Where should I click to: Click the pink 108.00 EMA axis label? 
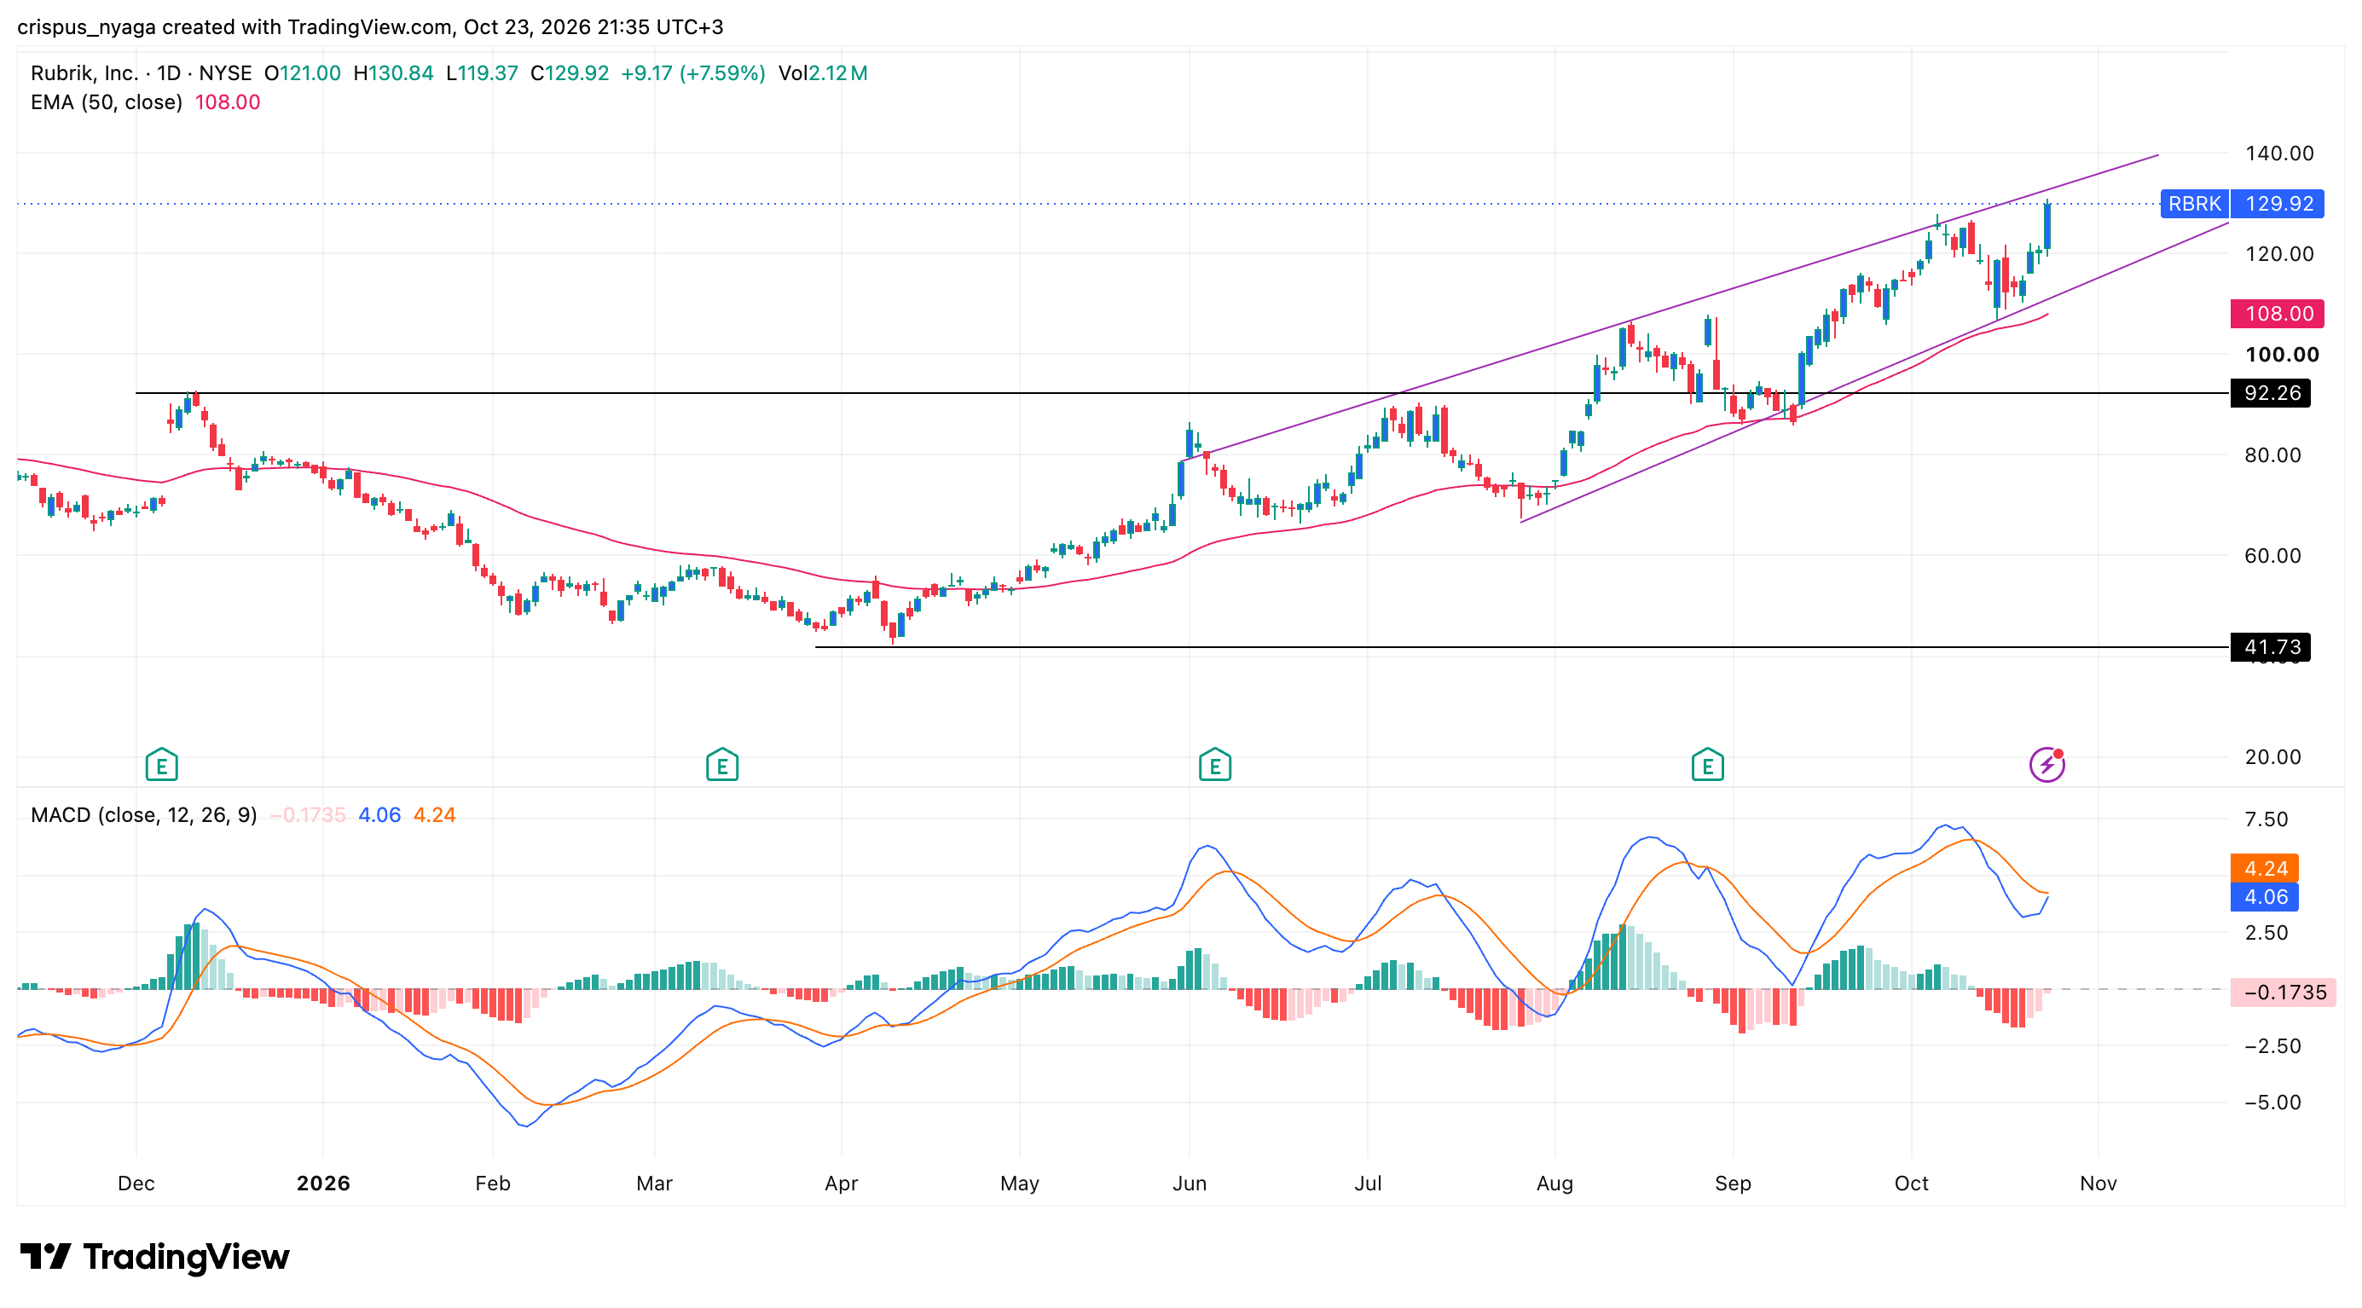tap(2278, 314)
